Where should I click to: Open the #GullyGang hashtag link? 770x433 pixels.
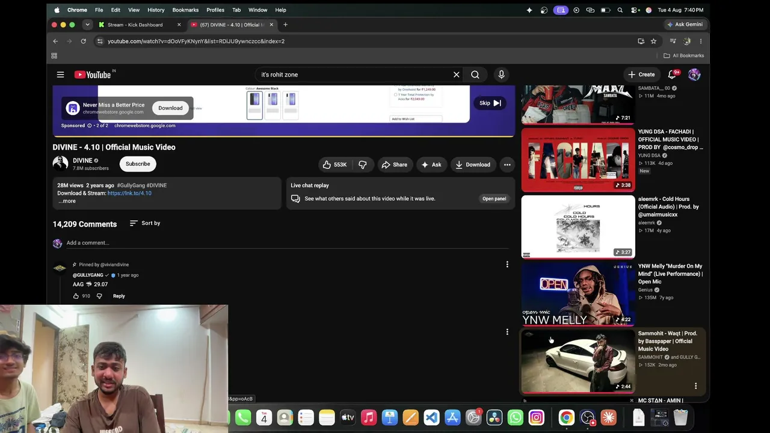(131, 185)
